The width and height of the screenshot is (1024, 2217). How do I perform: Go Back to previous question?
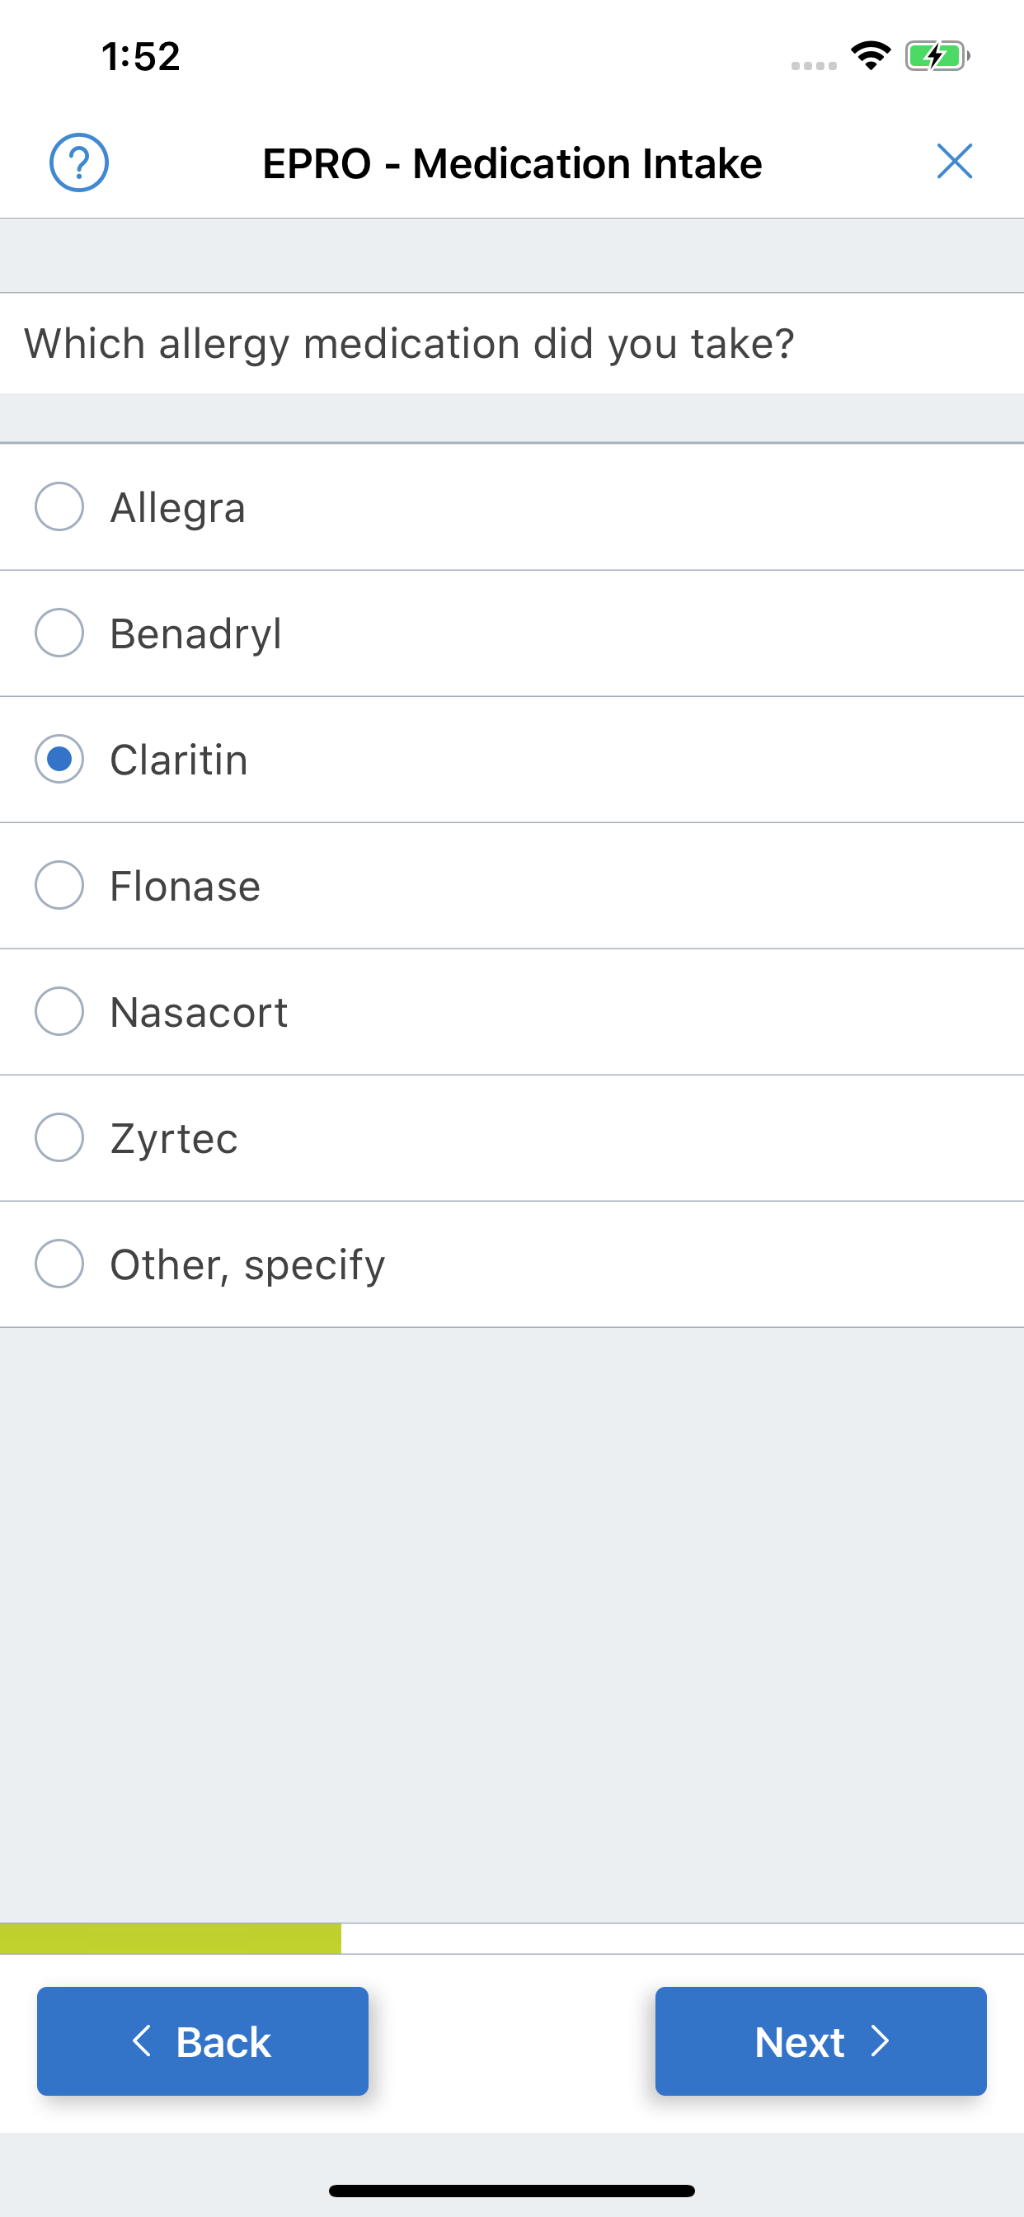[202, 2041]
